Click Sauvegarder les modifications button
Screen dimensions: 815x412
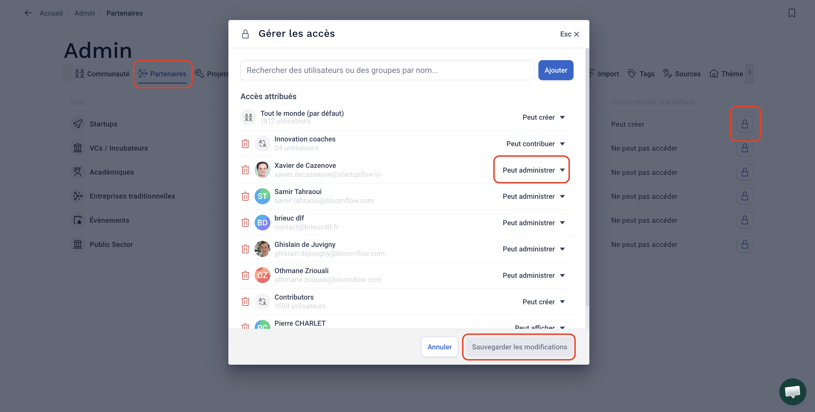[x=519, y=347]
